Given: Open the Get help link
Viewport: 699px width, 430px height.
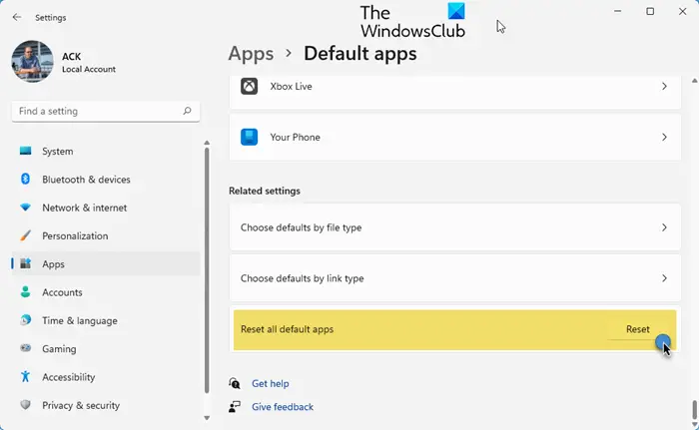Looking at the screenshot, I should pos(271,383).
